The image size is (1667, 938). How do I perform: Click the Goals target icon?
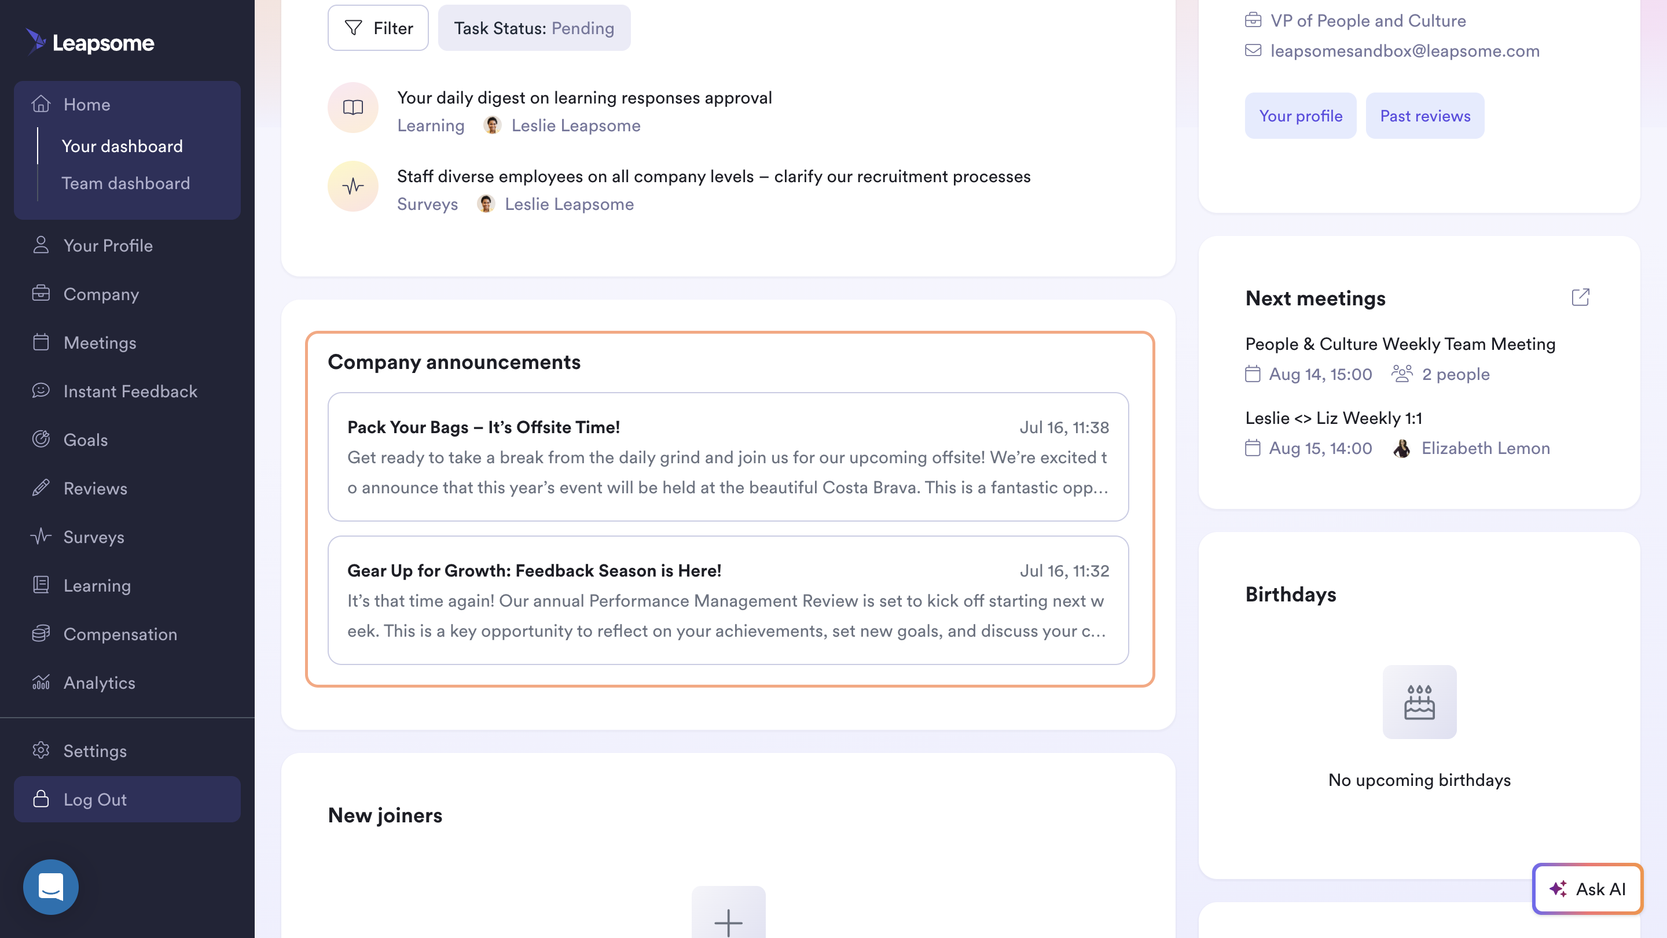click(x=41, y=440)
